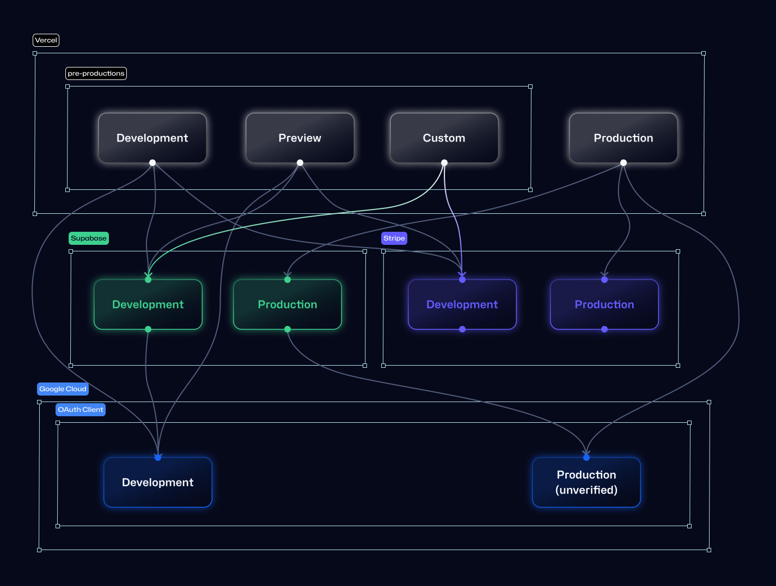Screen dimensions: 776x586
Task: Select the blue Google Cloud frame label
Action: [63, 389]
